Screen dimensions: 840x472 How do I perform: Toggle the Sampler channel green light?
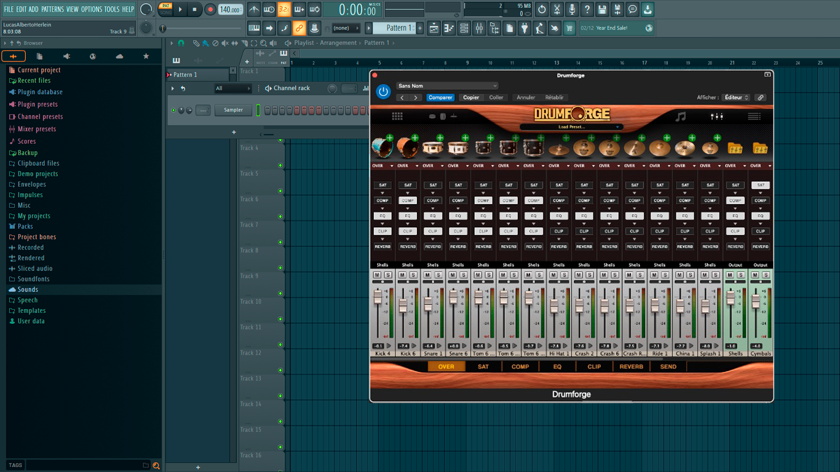[x=173, y=111]
